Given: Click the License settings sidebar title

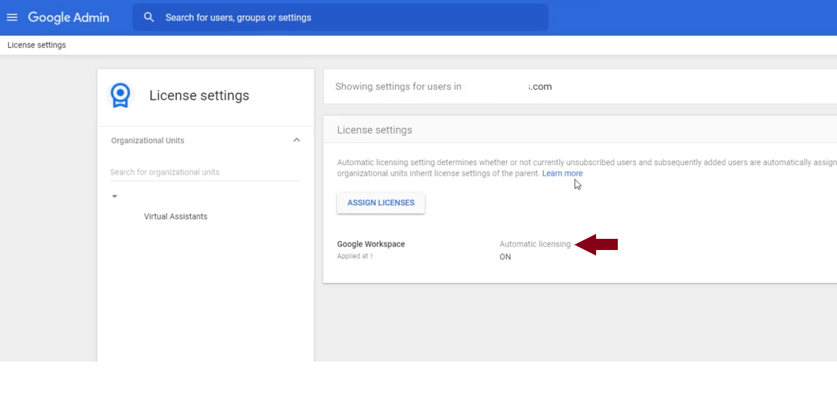Looking at the screenshot, I should pos(199,96).
